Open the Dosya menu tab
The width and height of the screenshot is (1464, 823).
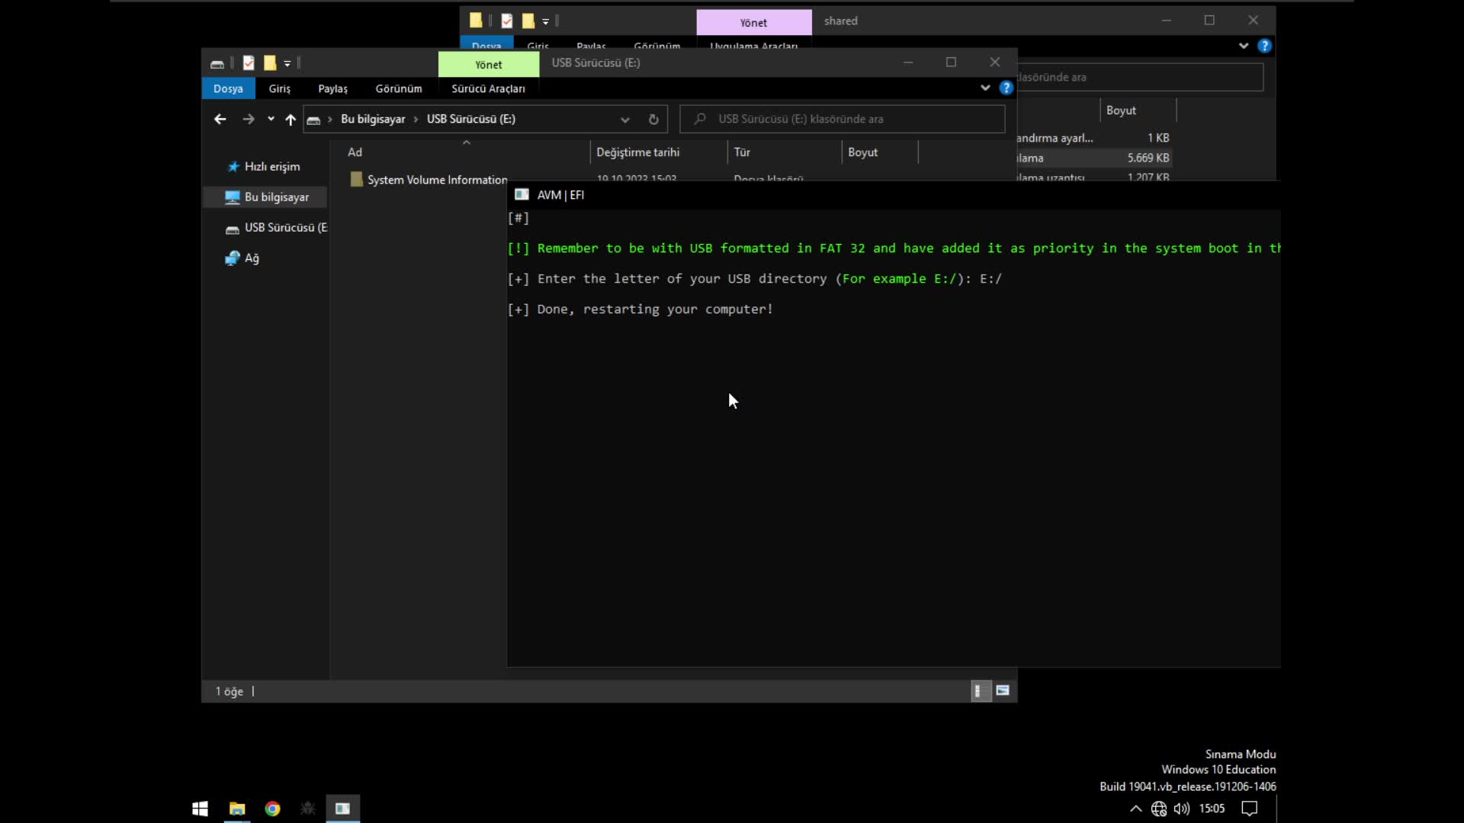[228, 88]
